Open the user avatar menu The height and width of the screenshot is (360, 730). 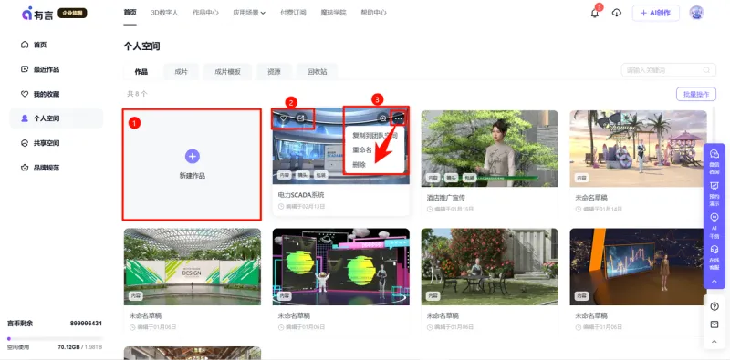[696, 13]
